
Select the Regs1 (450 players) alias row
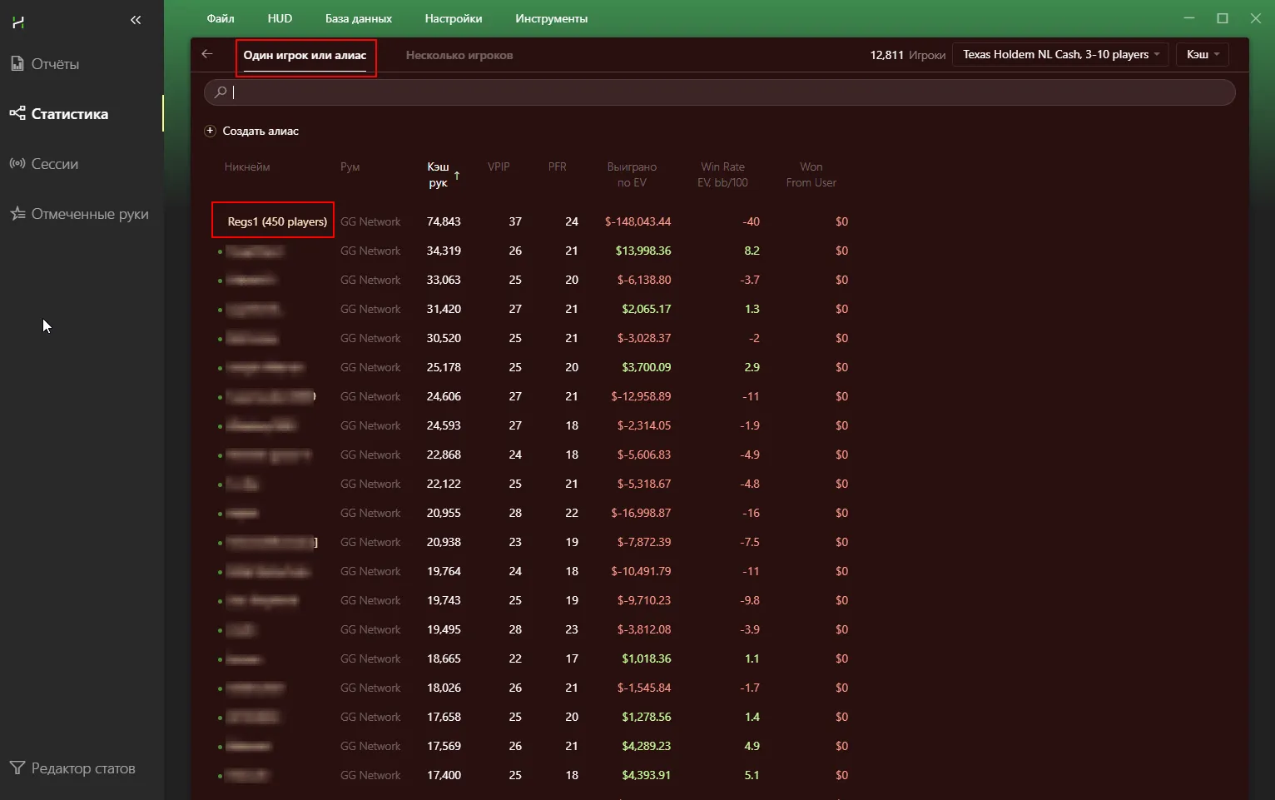277,221
